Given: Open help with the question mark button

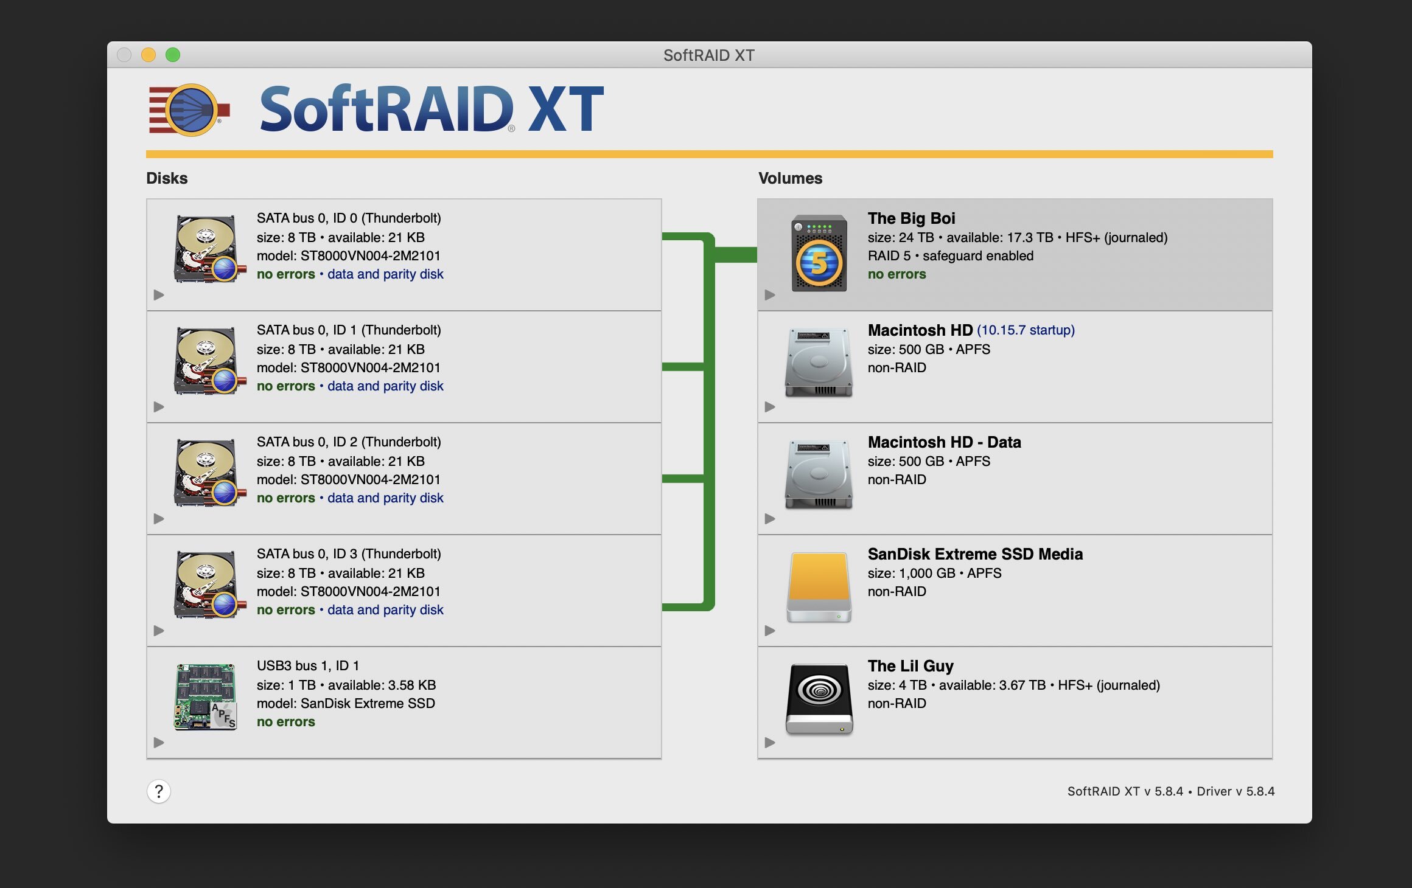Looking at the screenshot, I should point(159,791).
